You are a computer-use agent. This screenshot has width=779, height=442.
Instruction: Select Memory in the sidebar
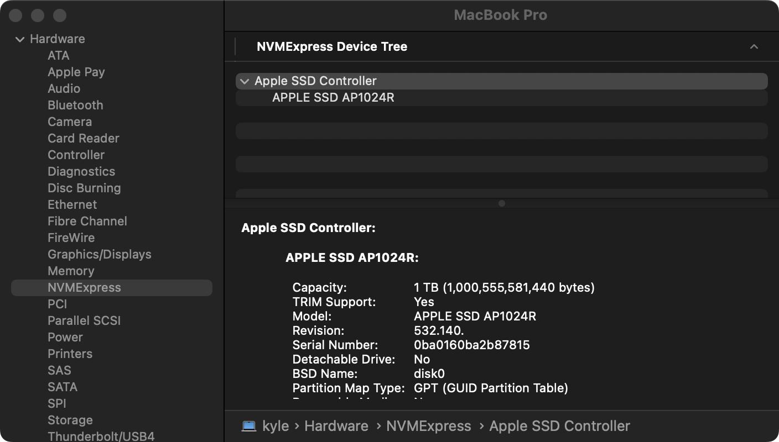(71, 271)
